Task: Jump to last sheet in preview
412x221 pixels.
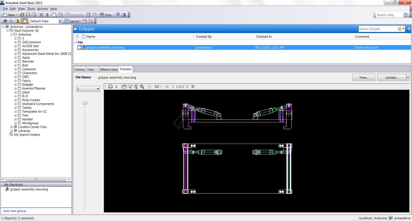Action: coord(193,87)
